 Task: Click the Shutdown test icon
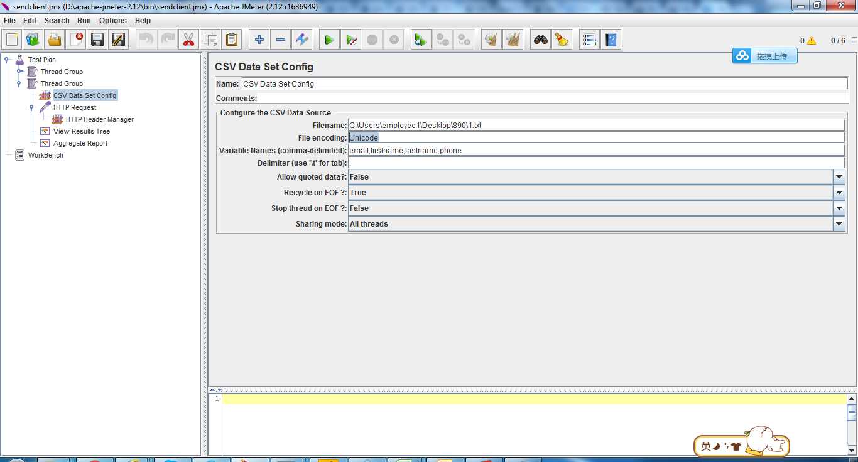pyautogui.click(x=394, y=40)
